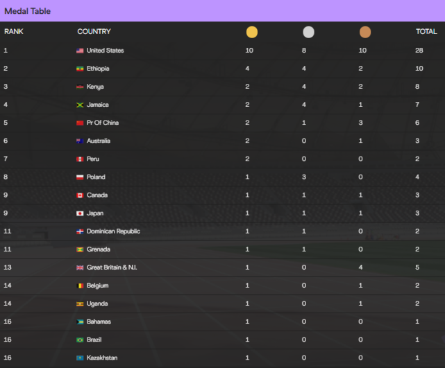
Task: Sort by the TOTAL column header
Action: [x=426, y=32]
